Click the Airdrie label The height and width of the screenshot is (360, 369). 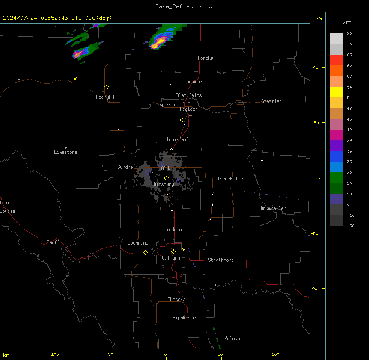pyautogui.click(x=173, y=230)
